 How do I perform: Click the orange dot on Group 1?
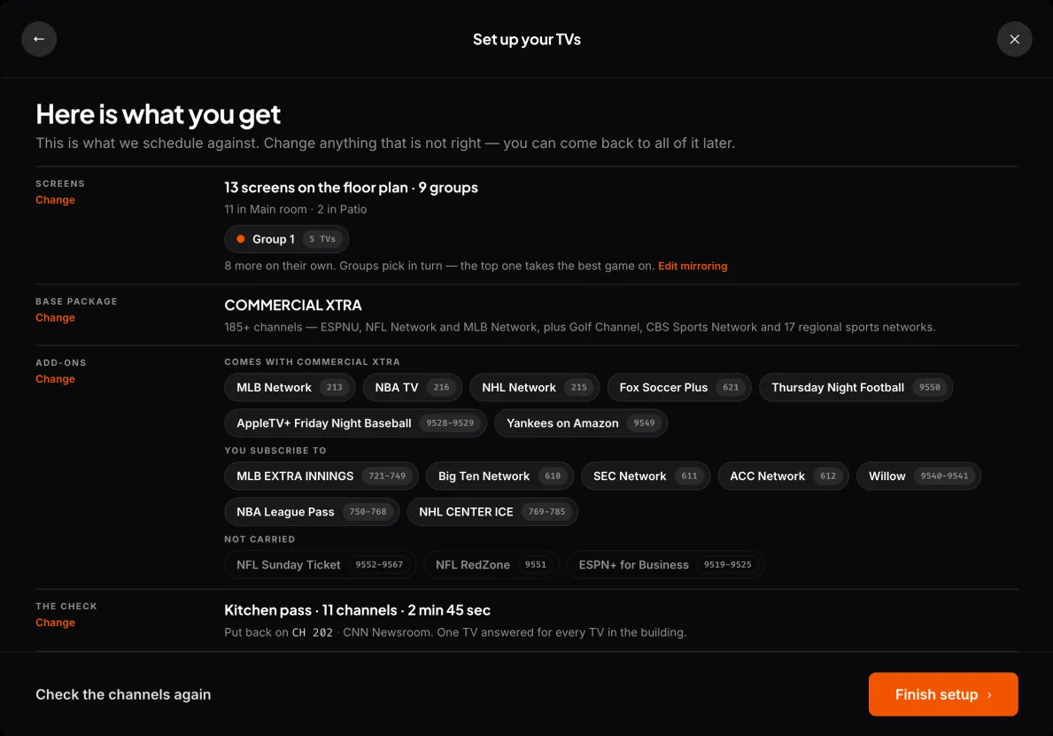tap(240, 239)
